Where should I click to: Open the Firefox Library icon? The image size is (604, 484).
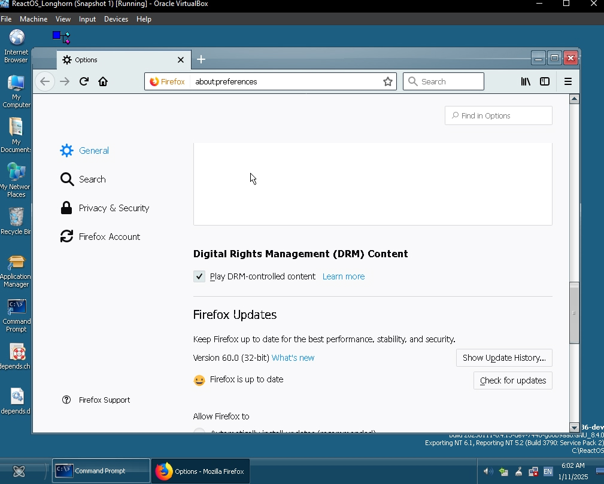point(526,81)
